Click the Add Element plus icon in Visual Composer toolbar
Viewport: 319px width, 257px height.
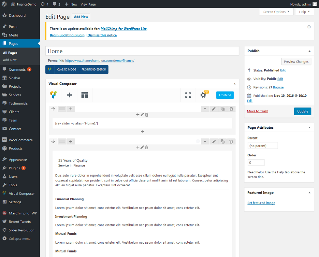point(69,95)
